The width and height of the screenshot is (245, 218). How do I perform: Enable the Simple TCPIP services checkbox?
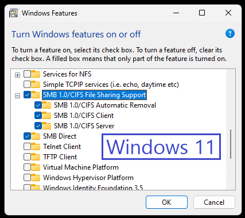pyautogui.click(x=27, y=85)
